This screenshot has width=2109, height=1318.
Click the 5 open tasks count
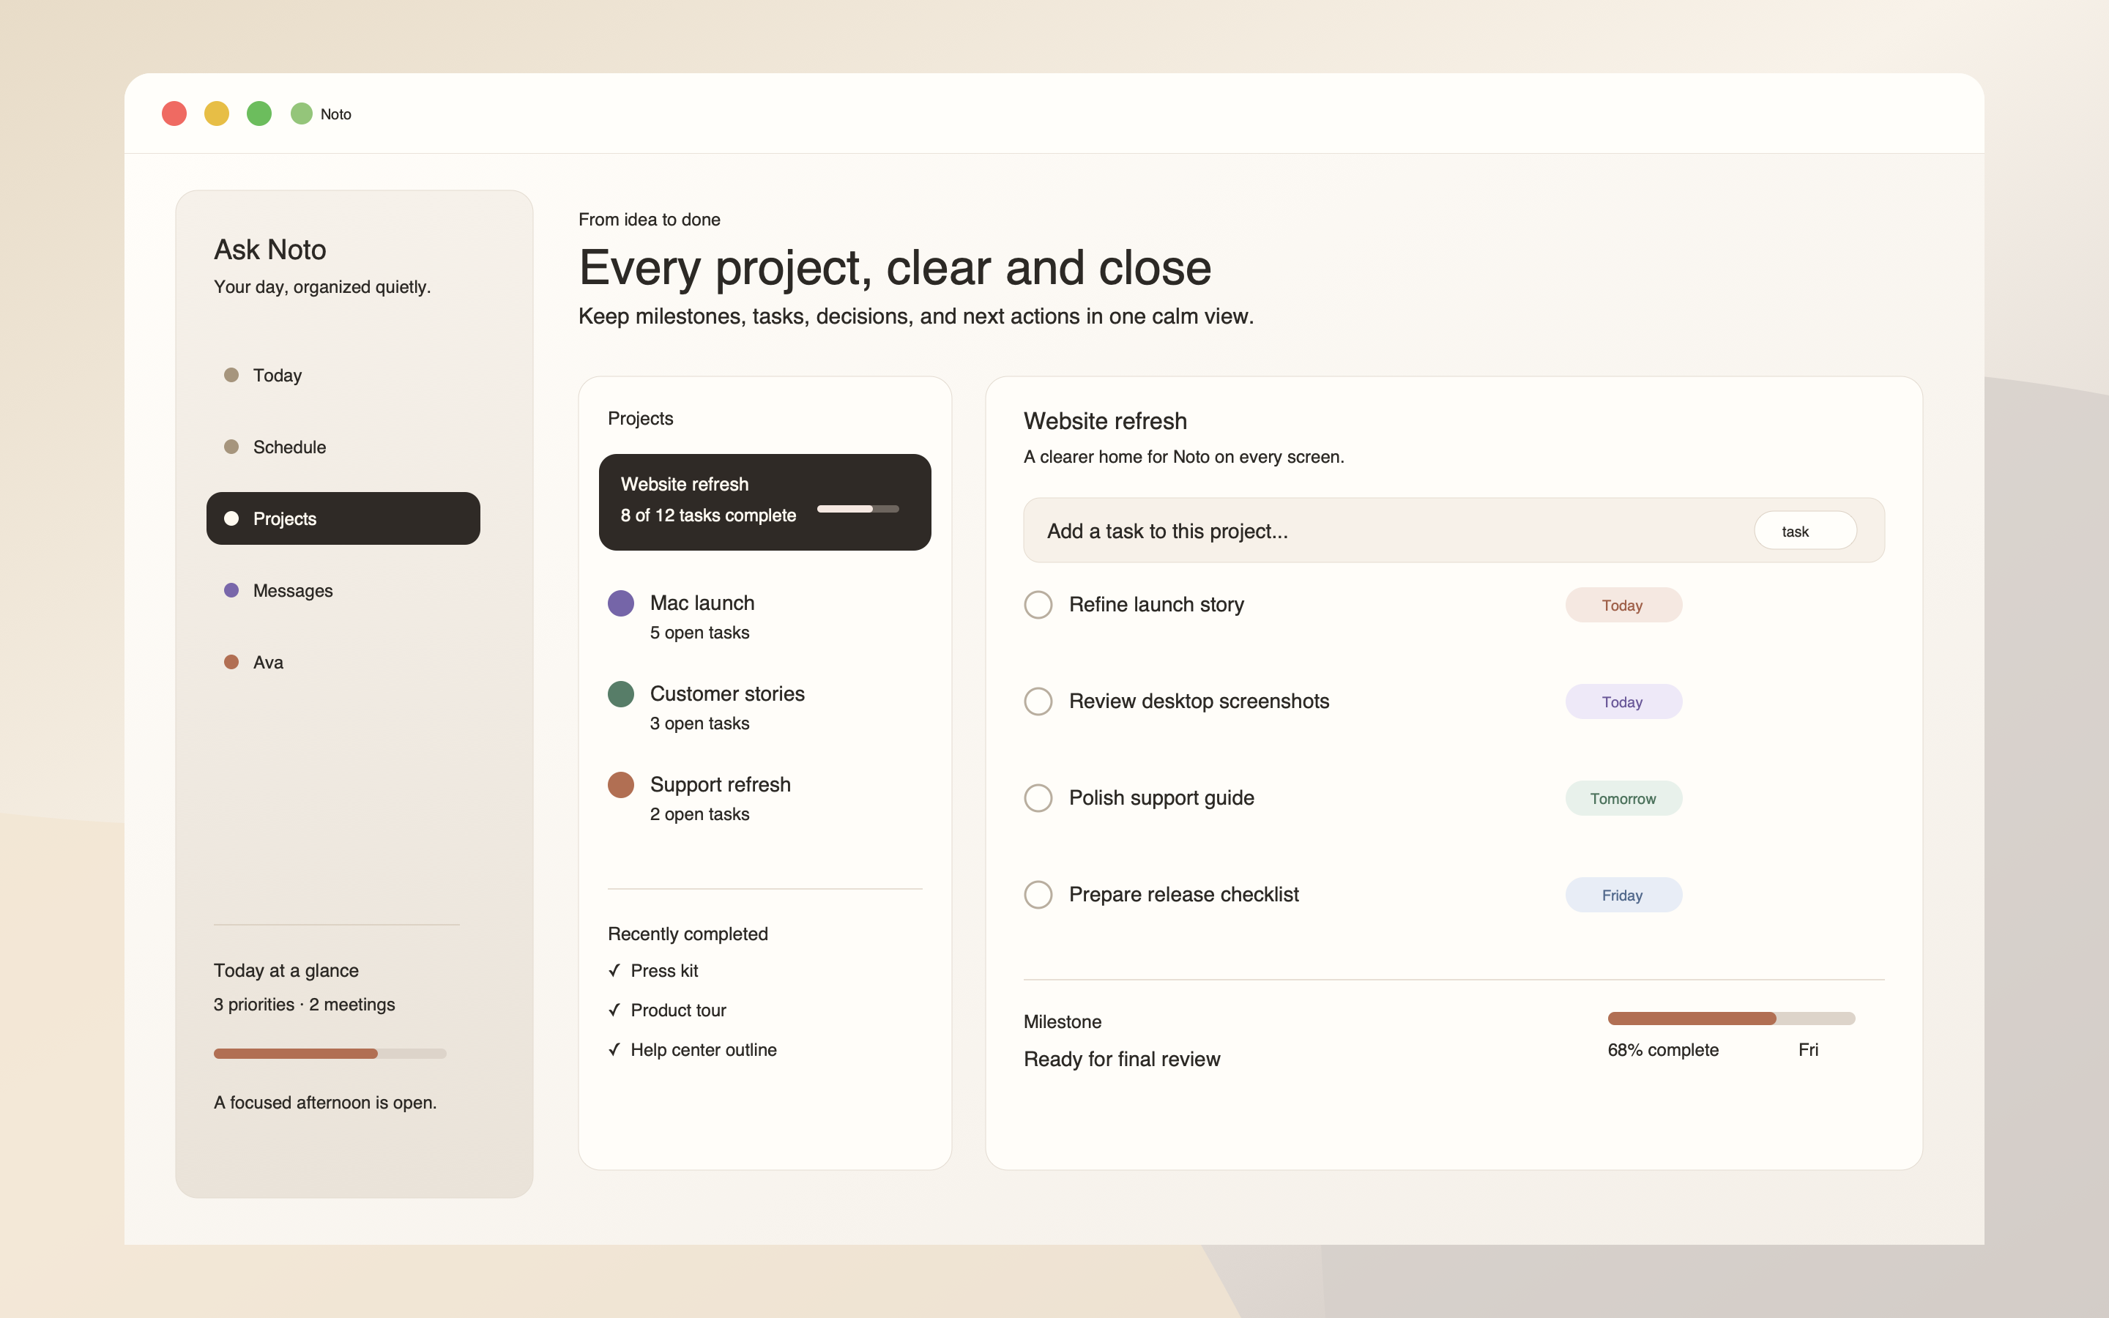699,632
